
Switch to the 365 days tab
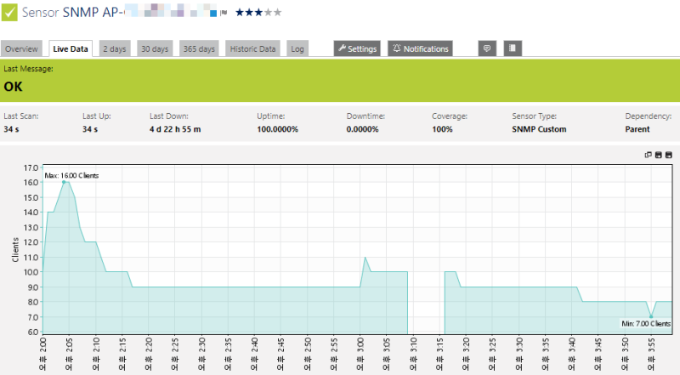click(199, 48)
